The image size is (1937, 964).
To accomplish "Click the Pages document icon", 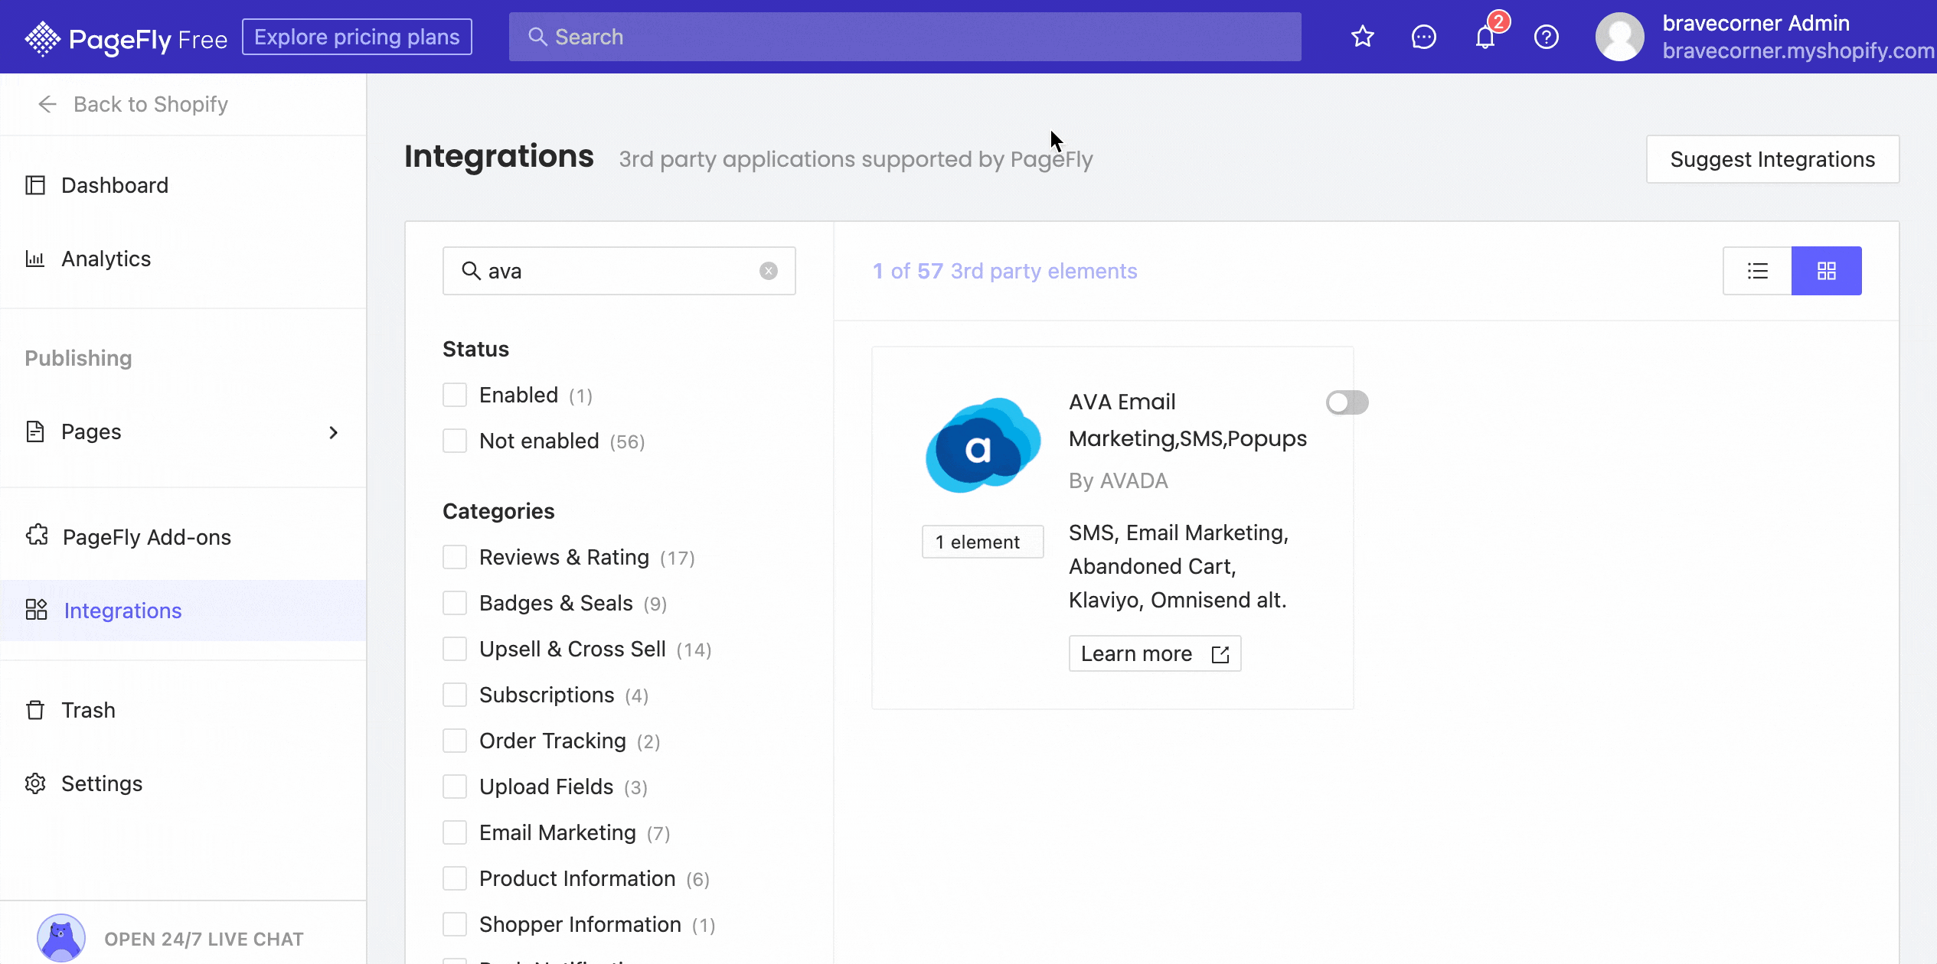I will (35, 432).
